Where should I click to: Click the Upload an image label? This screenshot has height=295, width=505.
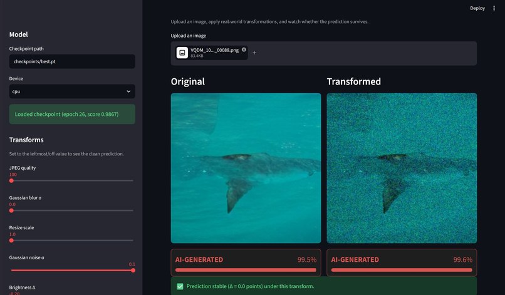pyautogui.click(x=189, y=36)
